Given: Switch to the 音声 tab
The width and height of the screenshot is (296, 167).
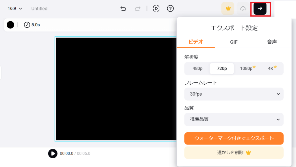Looking at the screenshot, I should tap(272, 42).
